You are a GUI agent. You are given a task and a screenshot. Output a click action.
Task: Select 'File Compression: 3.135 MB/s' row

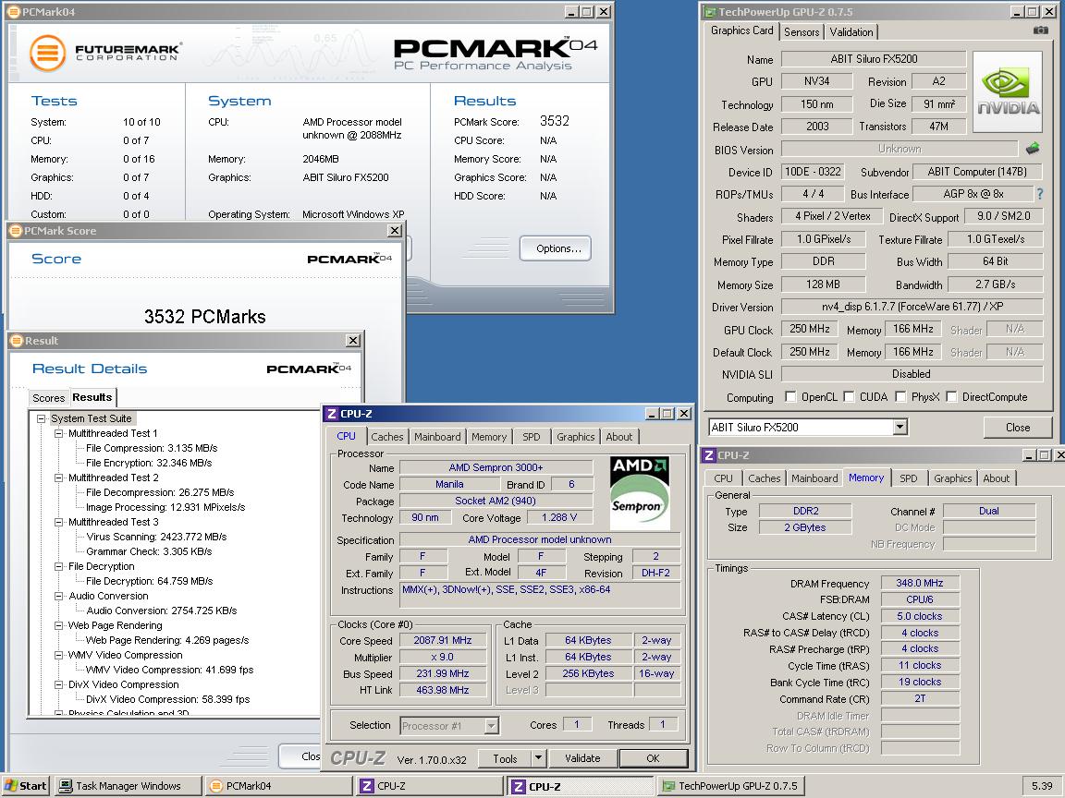click(152, 449)
